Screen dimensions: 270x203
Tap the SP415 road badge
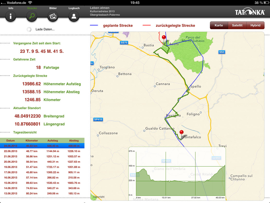(x=98, y=119)
